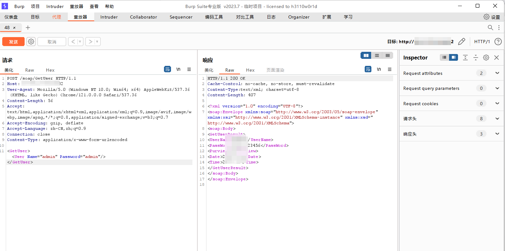
Task: Toggle request word wrap icon
Action: pyautogui.click(x=167, y=69)
